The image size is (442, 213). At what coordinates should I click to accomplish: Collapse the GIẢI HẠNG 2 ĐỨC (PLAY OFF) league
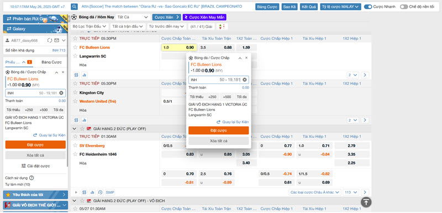[x=75, y=129]
